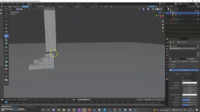Click the outliner search field

[x=181, y=6]
